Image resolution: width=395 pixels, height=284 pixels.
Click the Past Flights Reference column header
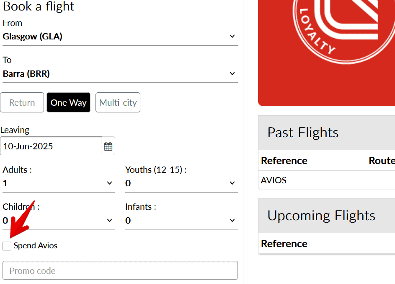(x=284, y=161)
